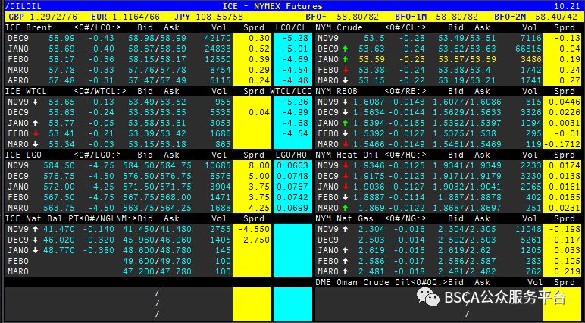Click red down arrow on ICE WTCL FEB0
585x323 pixels.
coord(35,133)
